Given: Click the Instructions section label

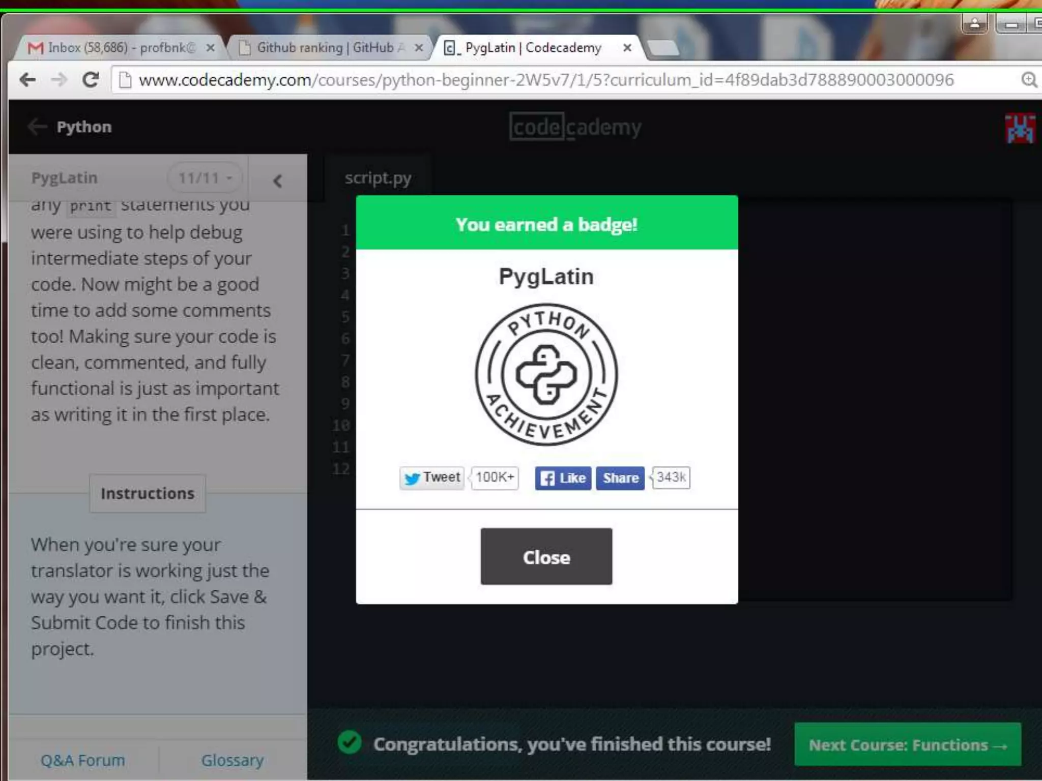Looking at the screenshot, I should (x=148, y=493).
